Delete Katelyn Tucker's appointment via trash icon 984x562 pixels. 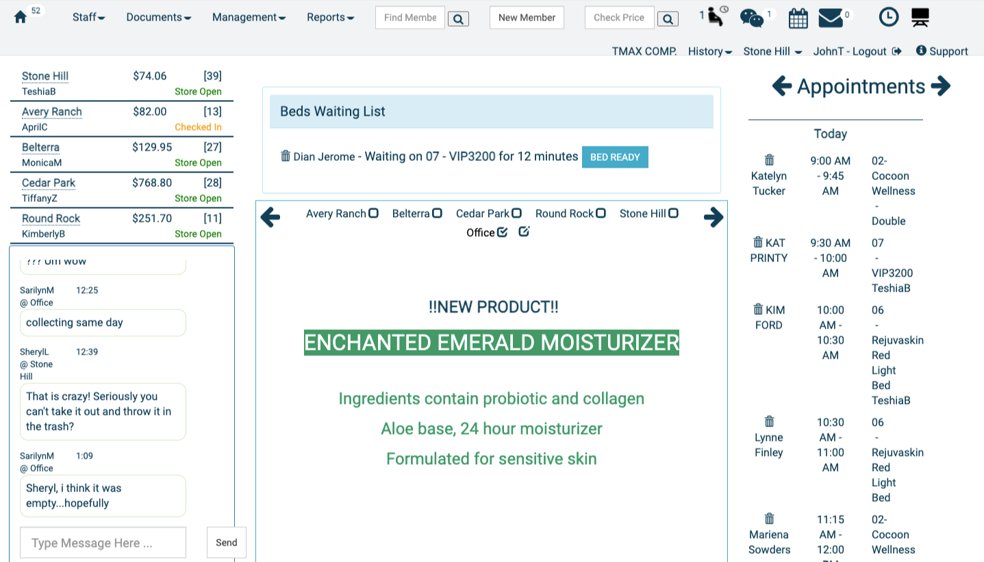click(x=769, y=158)
